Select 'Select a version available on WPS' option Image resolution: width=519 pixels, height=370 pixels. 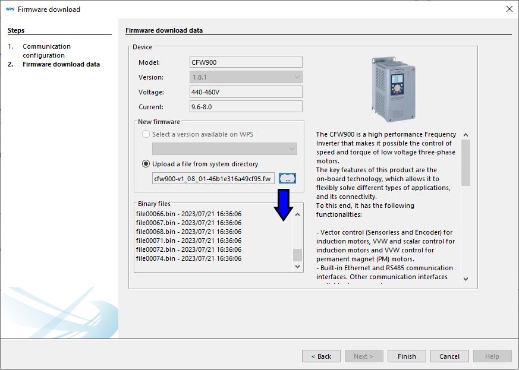pyautogui.click(x=146, y=134)
